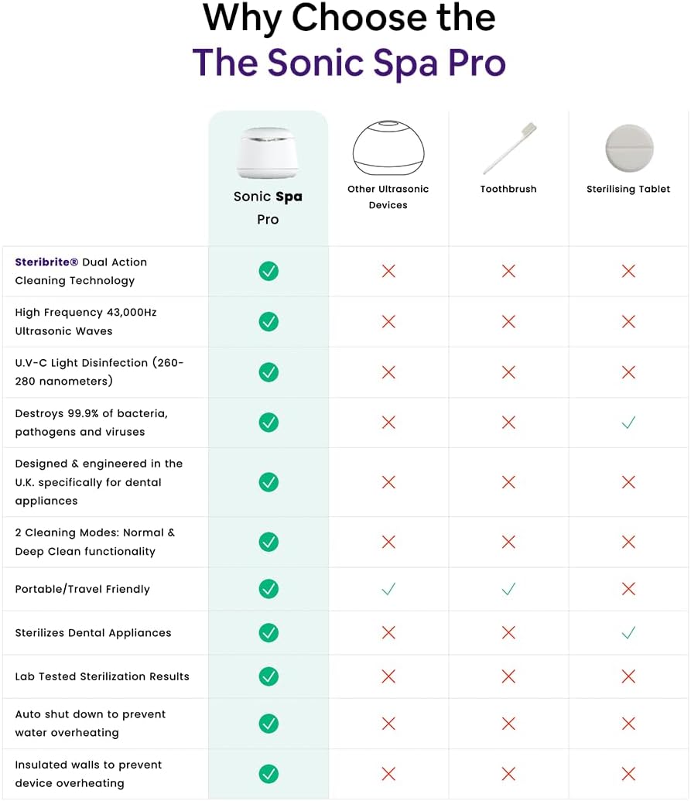Screen dimensions: 691x801
Task: Click Toothbrush red cross for High Frequency Ultrasonic Waves
Action: [508, 321]
